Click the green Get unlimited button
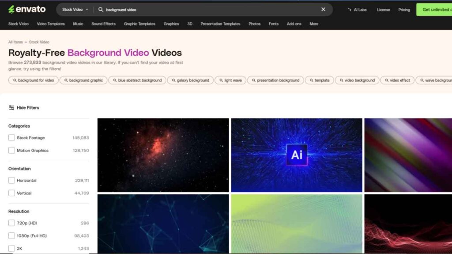This screenshot has width=452, height=254. point(434,10)
